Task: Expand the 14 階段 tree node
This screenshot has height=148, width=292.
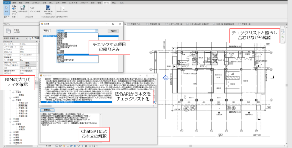Action: point(10,135)
